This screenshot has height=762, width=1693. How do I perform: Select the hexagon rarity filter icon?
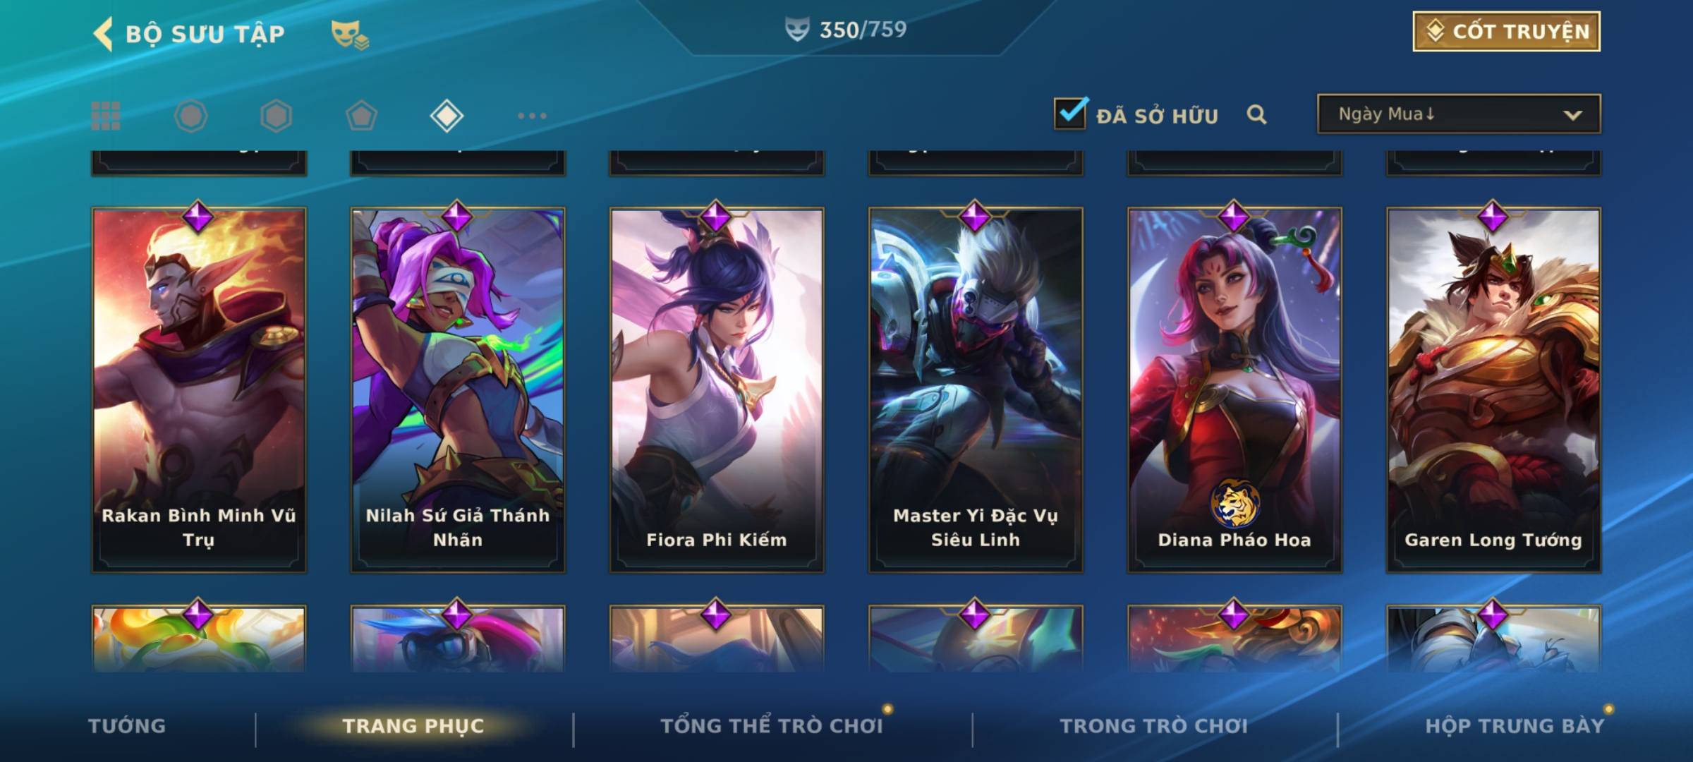click(x=276, y=116)
